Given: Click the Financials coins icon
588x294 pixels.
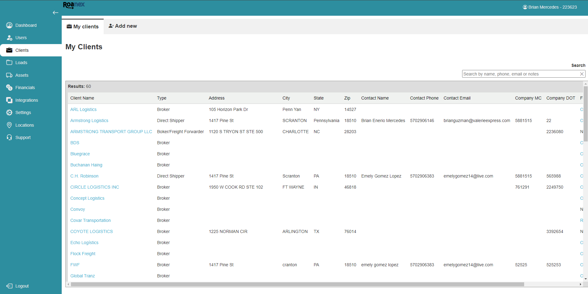Looking at the screenshot, I should pyautogui.click(x=9, y=88).
